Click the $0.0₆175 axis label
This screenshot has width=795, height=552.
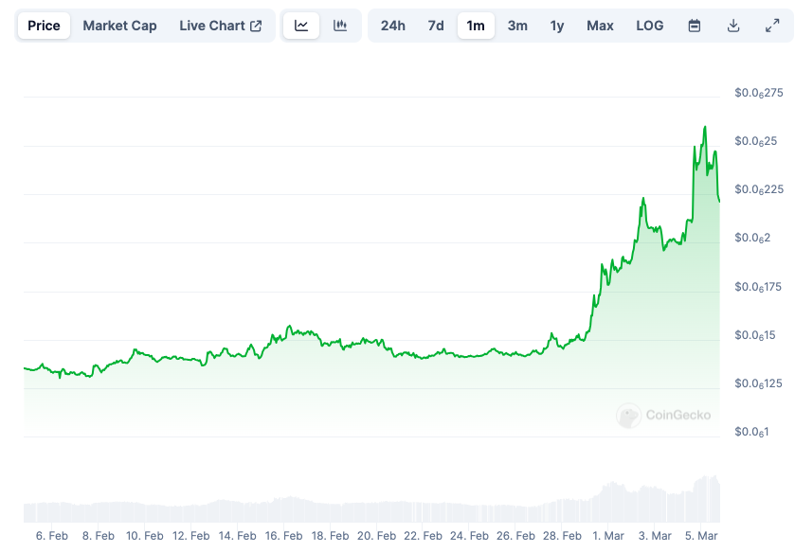click(x=758, y=287)
